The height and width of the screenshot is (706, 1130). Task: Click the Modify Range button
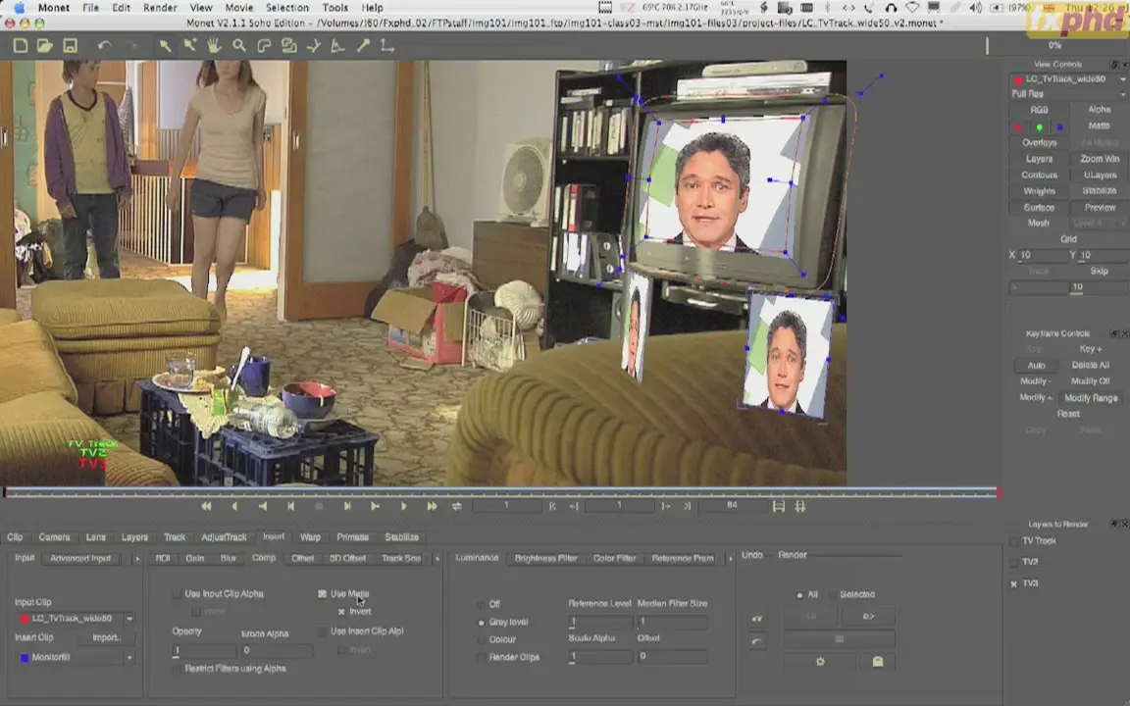pyautogui.click(x=1091, y=398)
